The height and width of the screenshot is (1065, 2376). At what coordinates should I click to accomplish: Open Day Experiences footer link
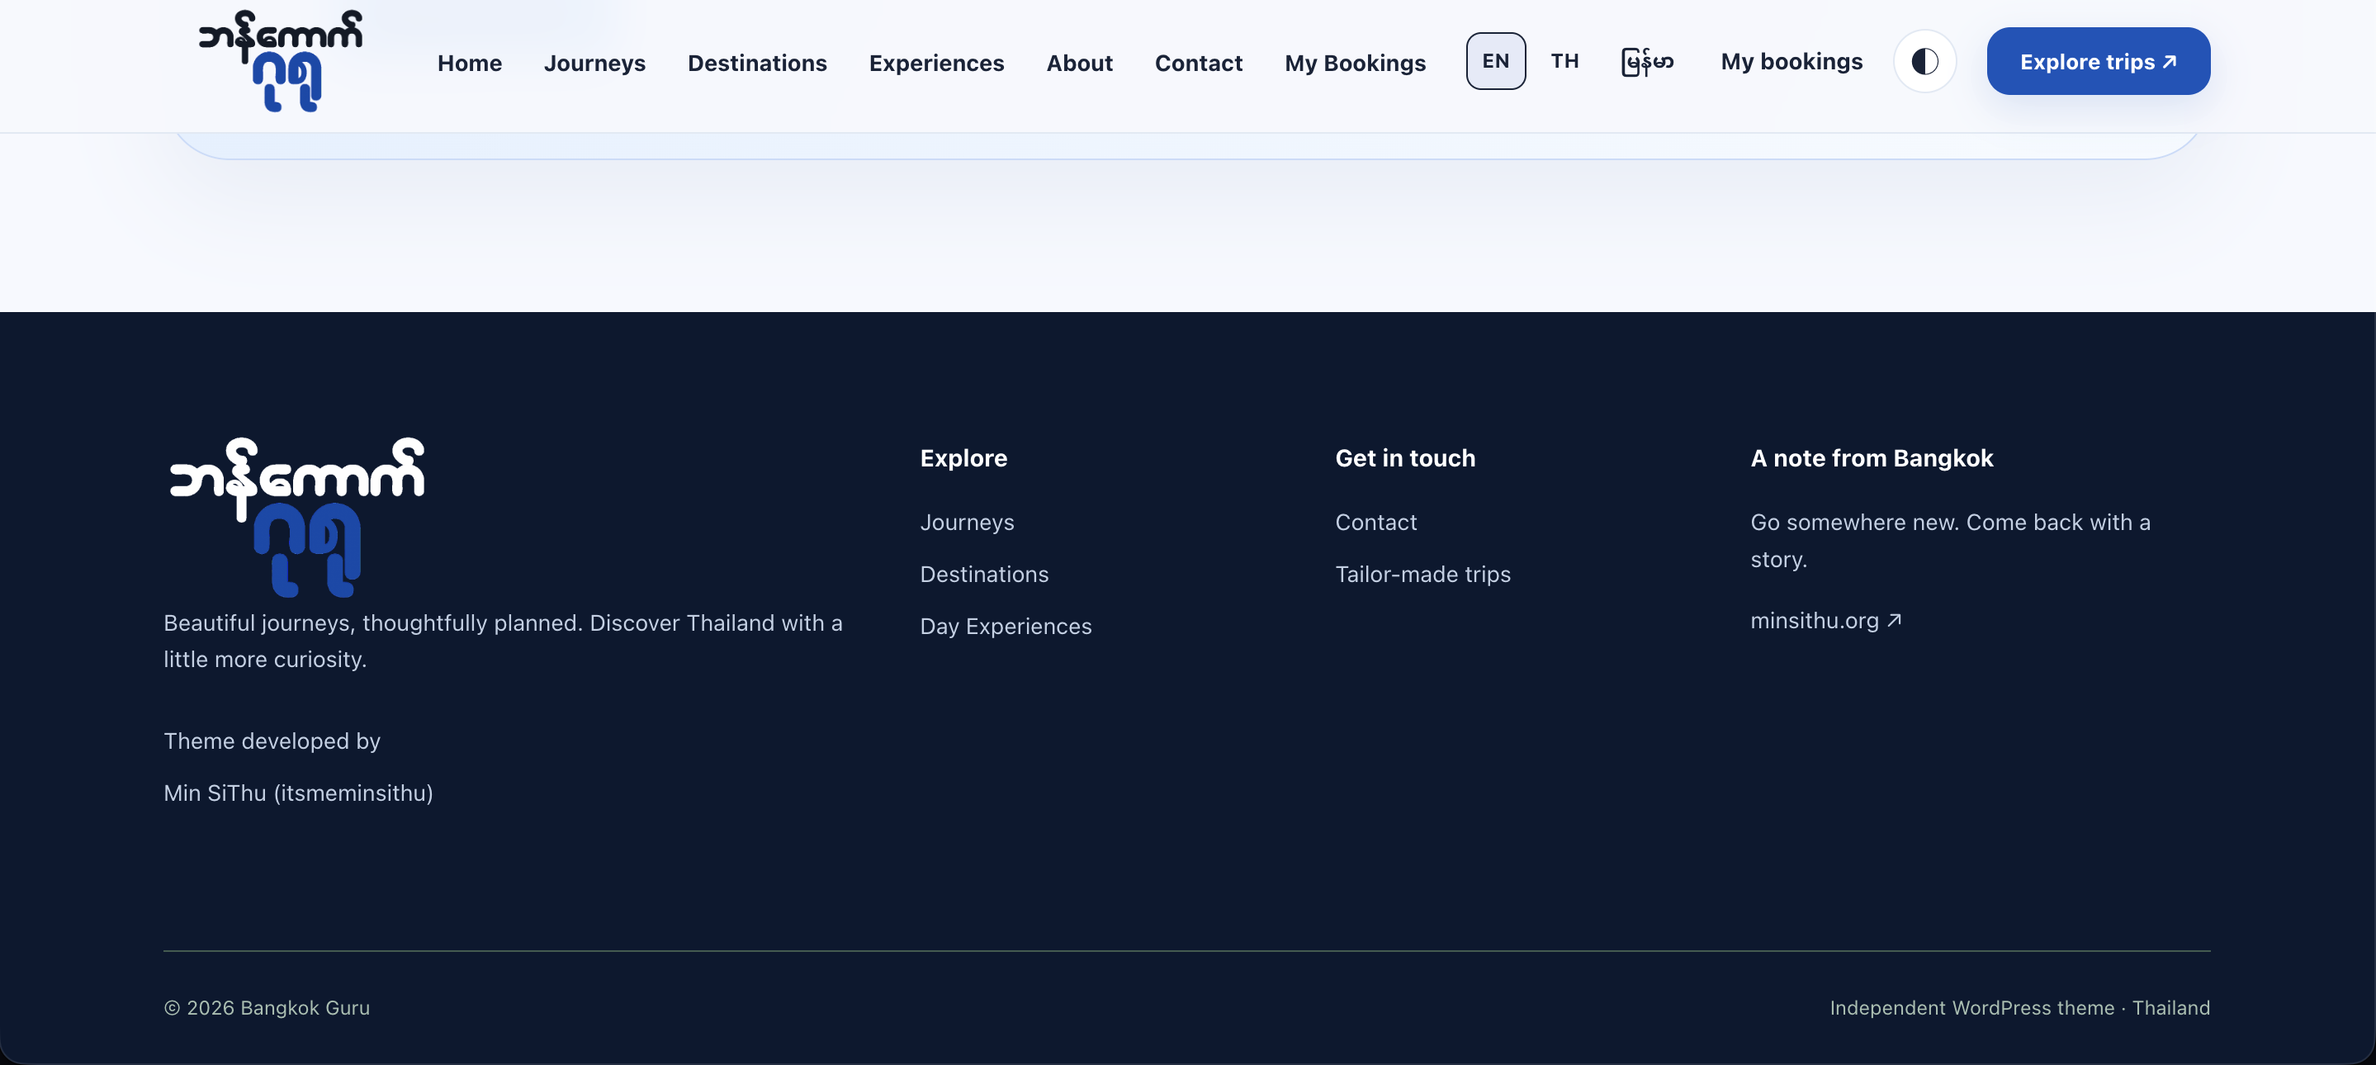1006,627
